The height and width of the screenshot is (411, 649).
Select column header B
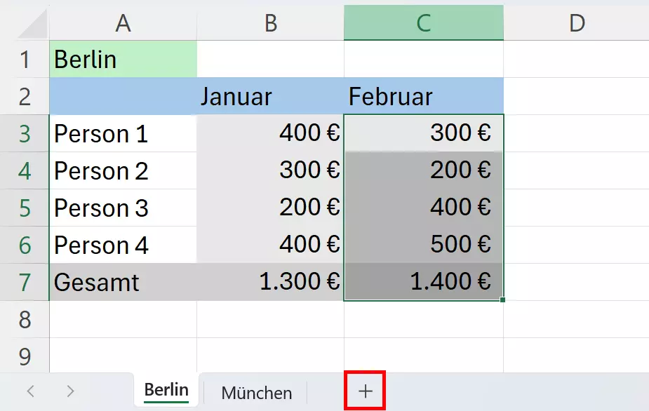coord(270,22)
